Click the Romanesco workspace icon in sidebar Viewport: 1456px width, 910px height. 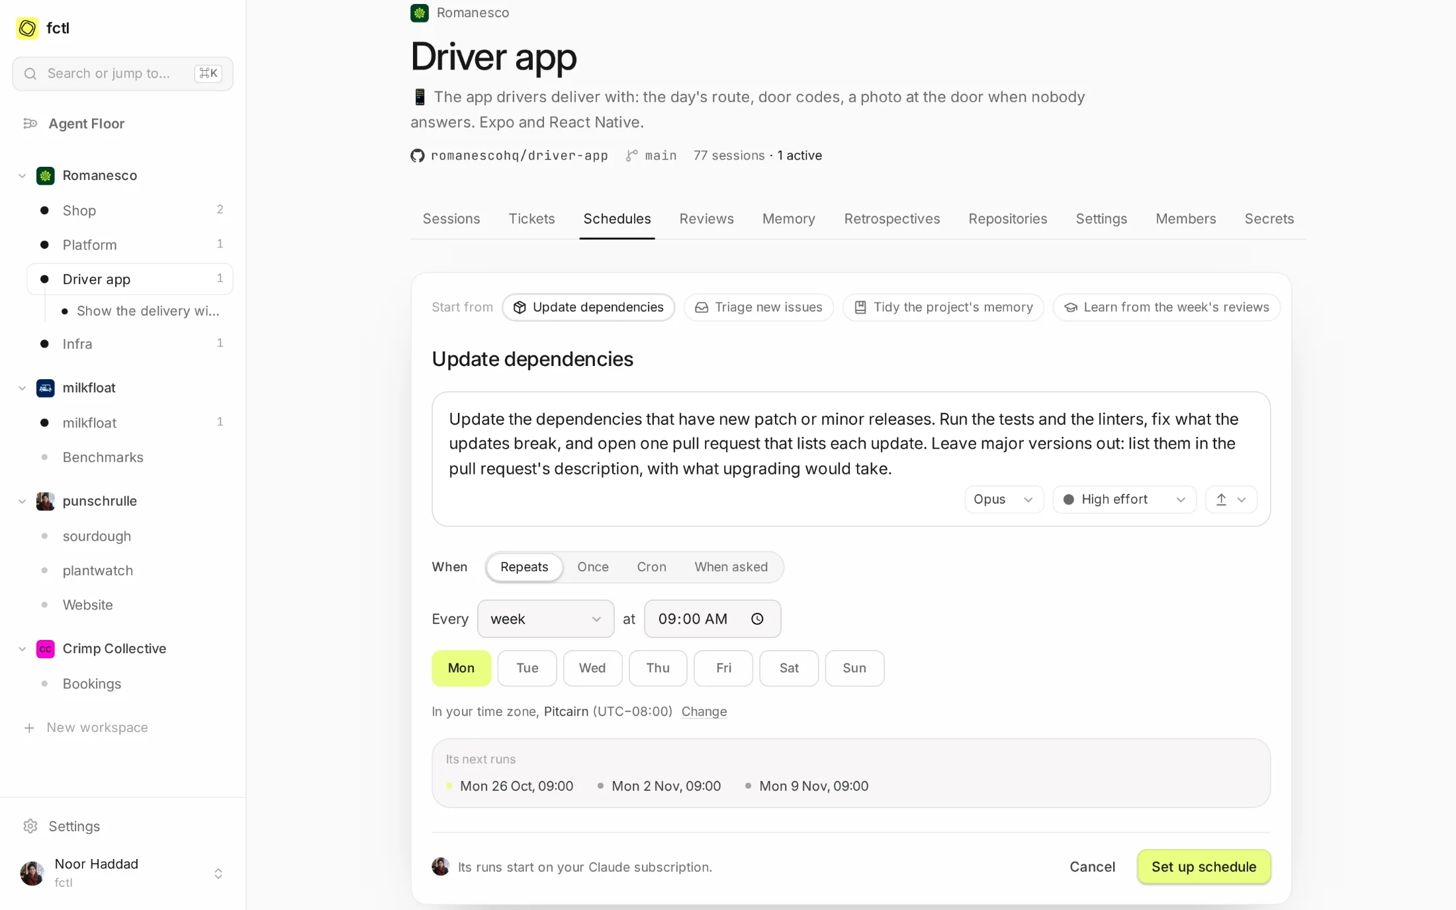46,175
